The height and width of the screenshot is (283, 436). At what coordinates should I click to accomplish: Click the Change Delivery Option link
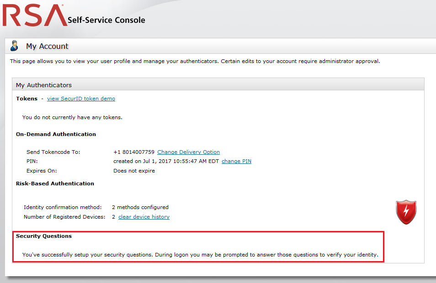click(x=188, y=152)
